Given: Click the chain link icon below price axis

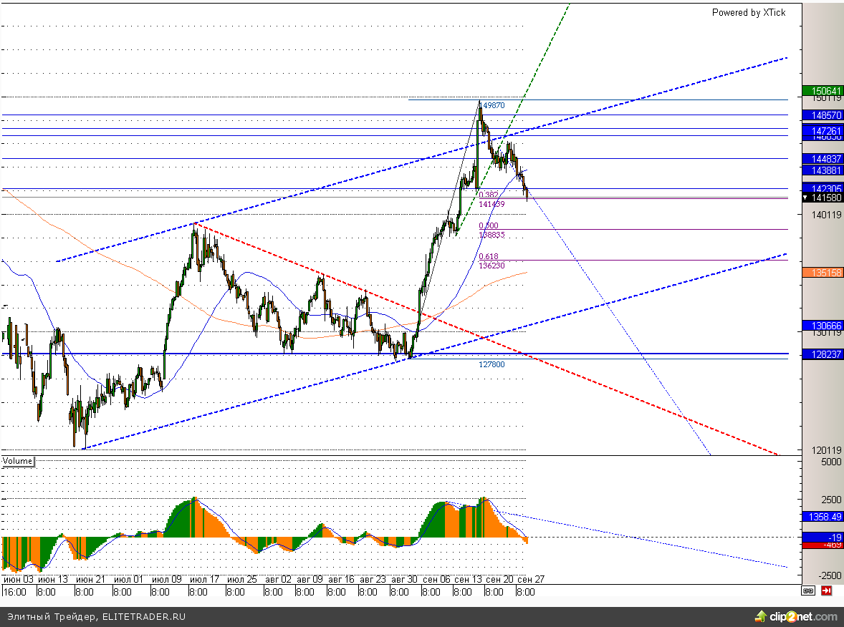Looking at the screenshot, I should pos(808,591).
